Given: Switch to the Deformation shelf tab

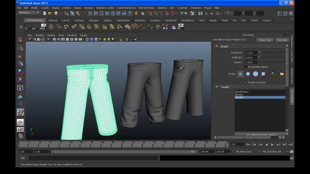Looking at the screenshot, I should click(x=123, y=20).
